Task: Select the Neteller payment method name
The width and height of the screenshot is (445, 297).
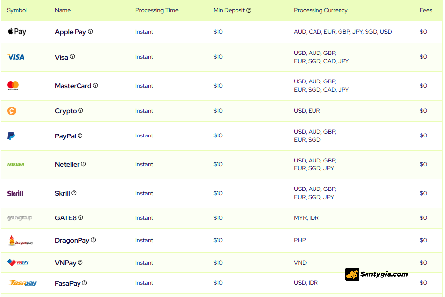Action: click(67, 164)
